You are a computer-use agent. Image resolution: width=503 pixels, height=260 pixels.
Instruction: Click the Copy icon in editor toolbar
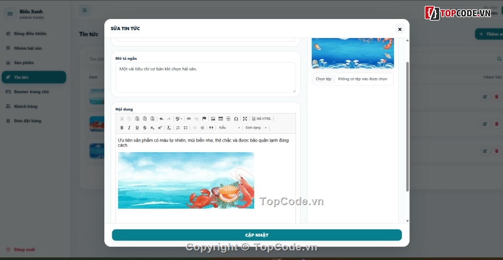129,119
